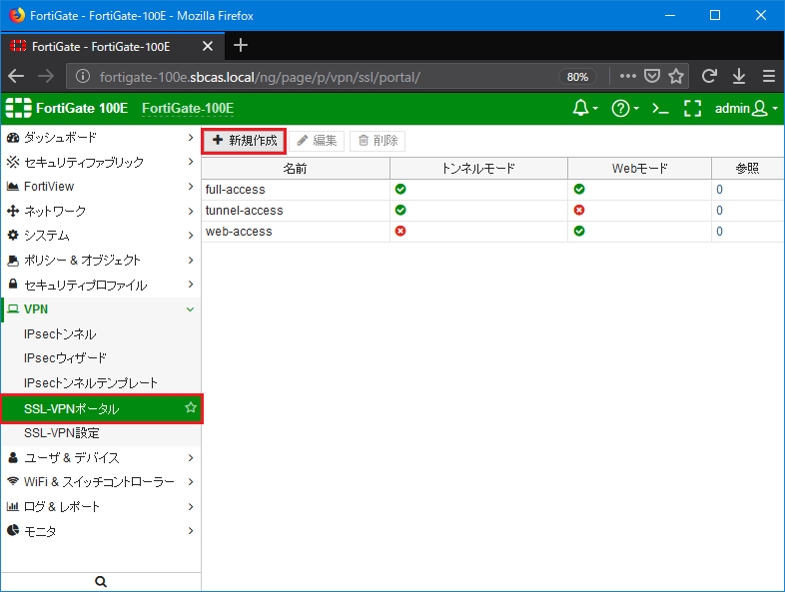The image size is (785, 592).
Task: Expand the モニタ menu
Action: coord(100,531)
